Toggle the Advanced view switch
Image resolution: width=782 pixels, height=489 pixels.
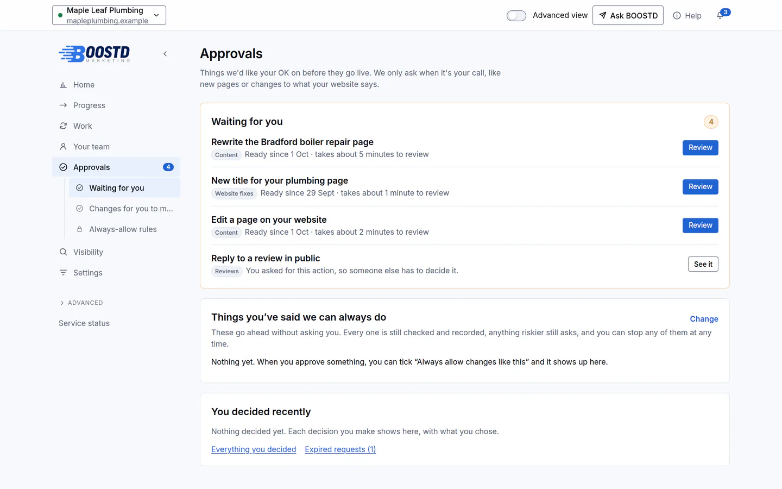pyautogui.click(x=516, y=16)
